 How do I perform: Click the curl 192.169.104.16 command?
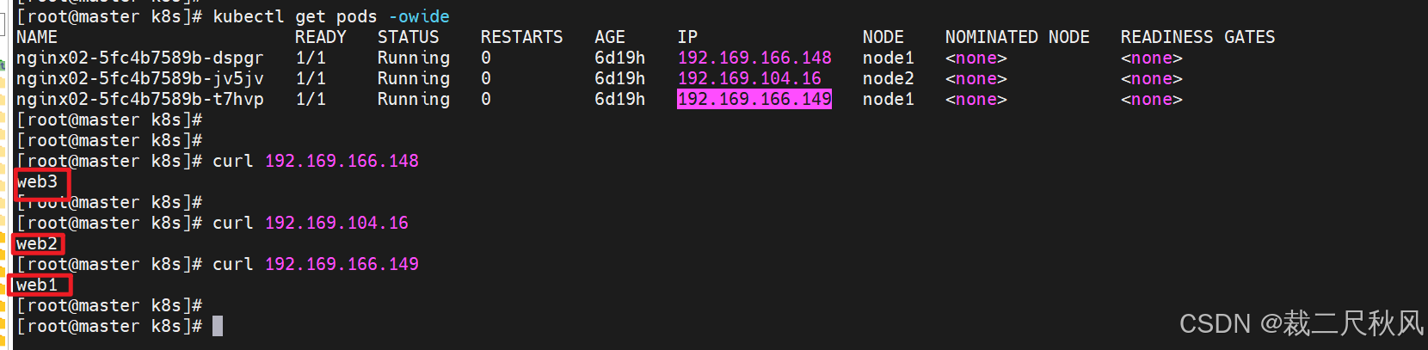[311, 223]
